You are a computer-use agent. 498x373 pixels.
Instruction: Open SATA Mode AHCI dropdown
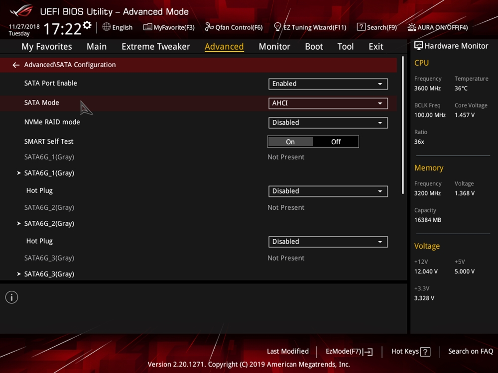[x=328, y=103]
